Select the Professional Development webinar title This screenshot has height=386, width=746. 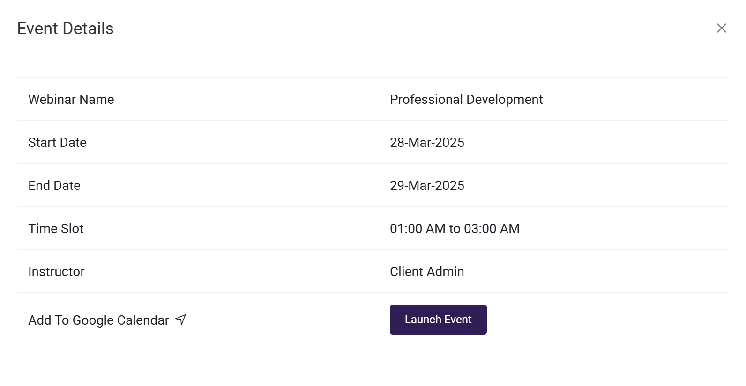click(x=466, y=99)
